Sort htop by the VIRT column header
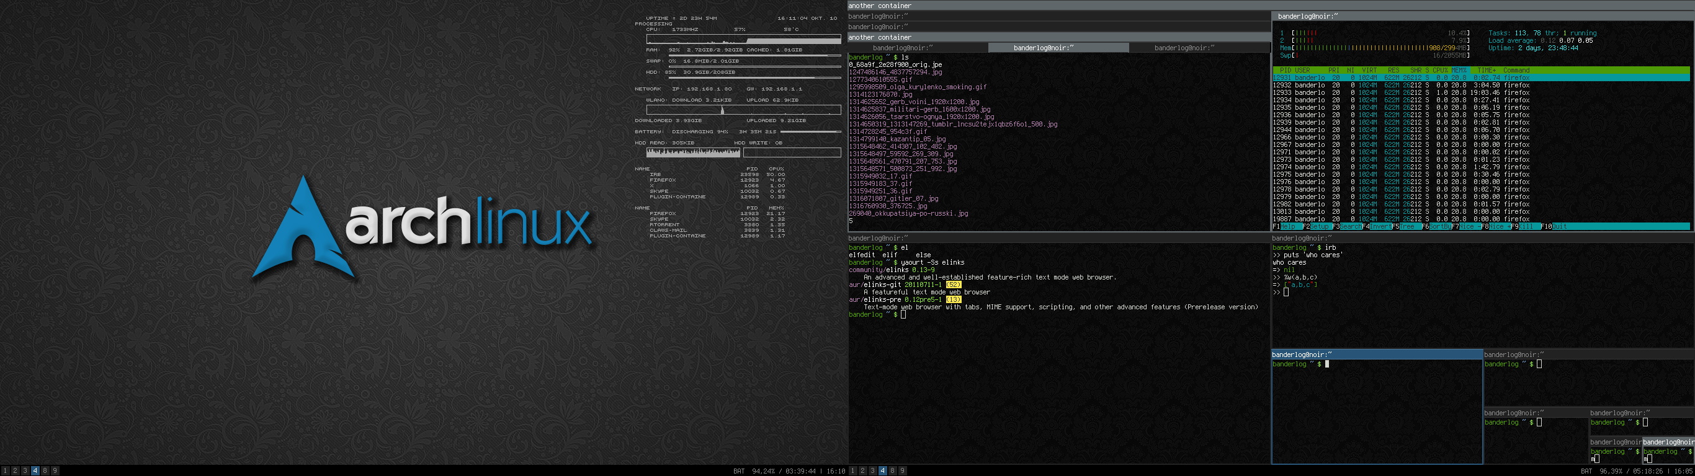Image resolution: width=1695 pixels, height=476 pixels. coord(1369,71)
